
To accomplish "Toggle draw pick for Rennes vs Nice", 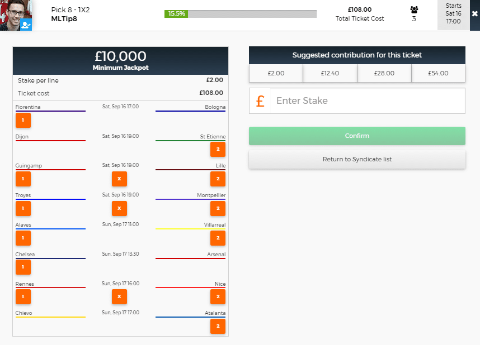I will coord(119,296).
